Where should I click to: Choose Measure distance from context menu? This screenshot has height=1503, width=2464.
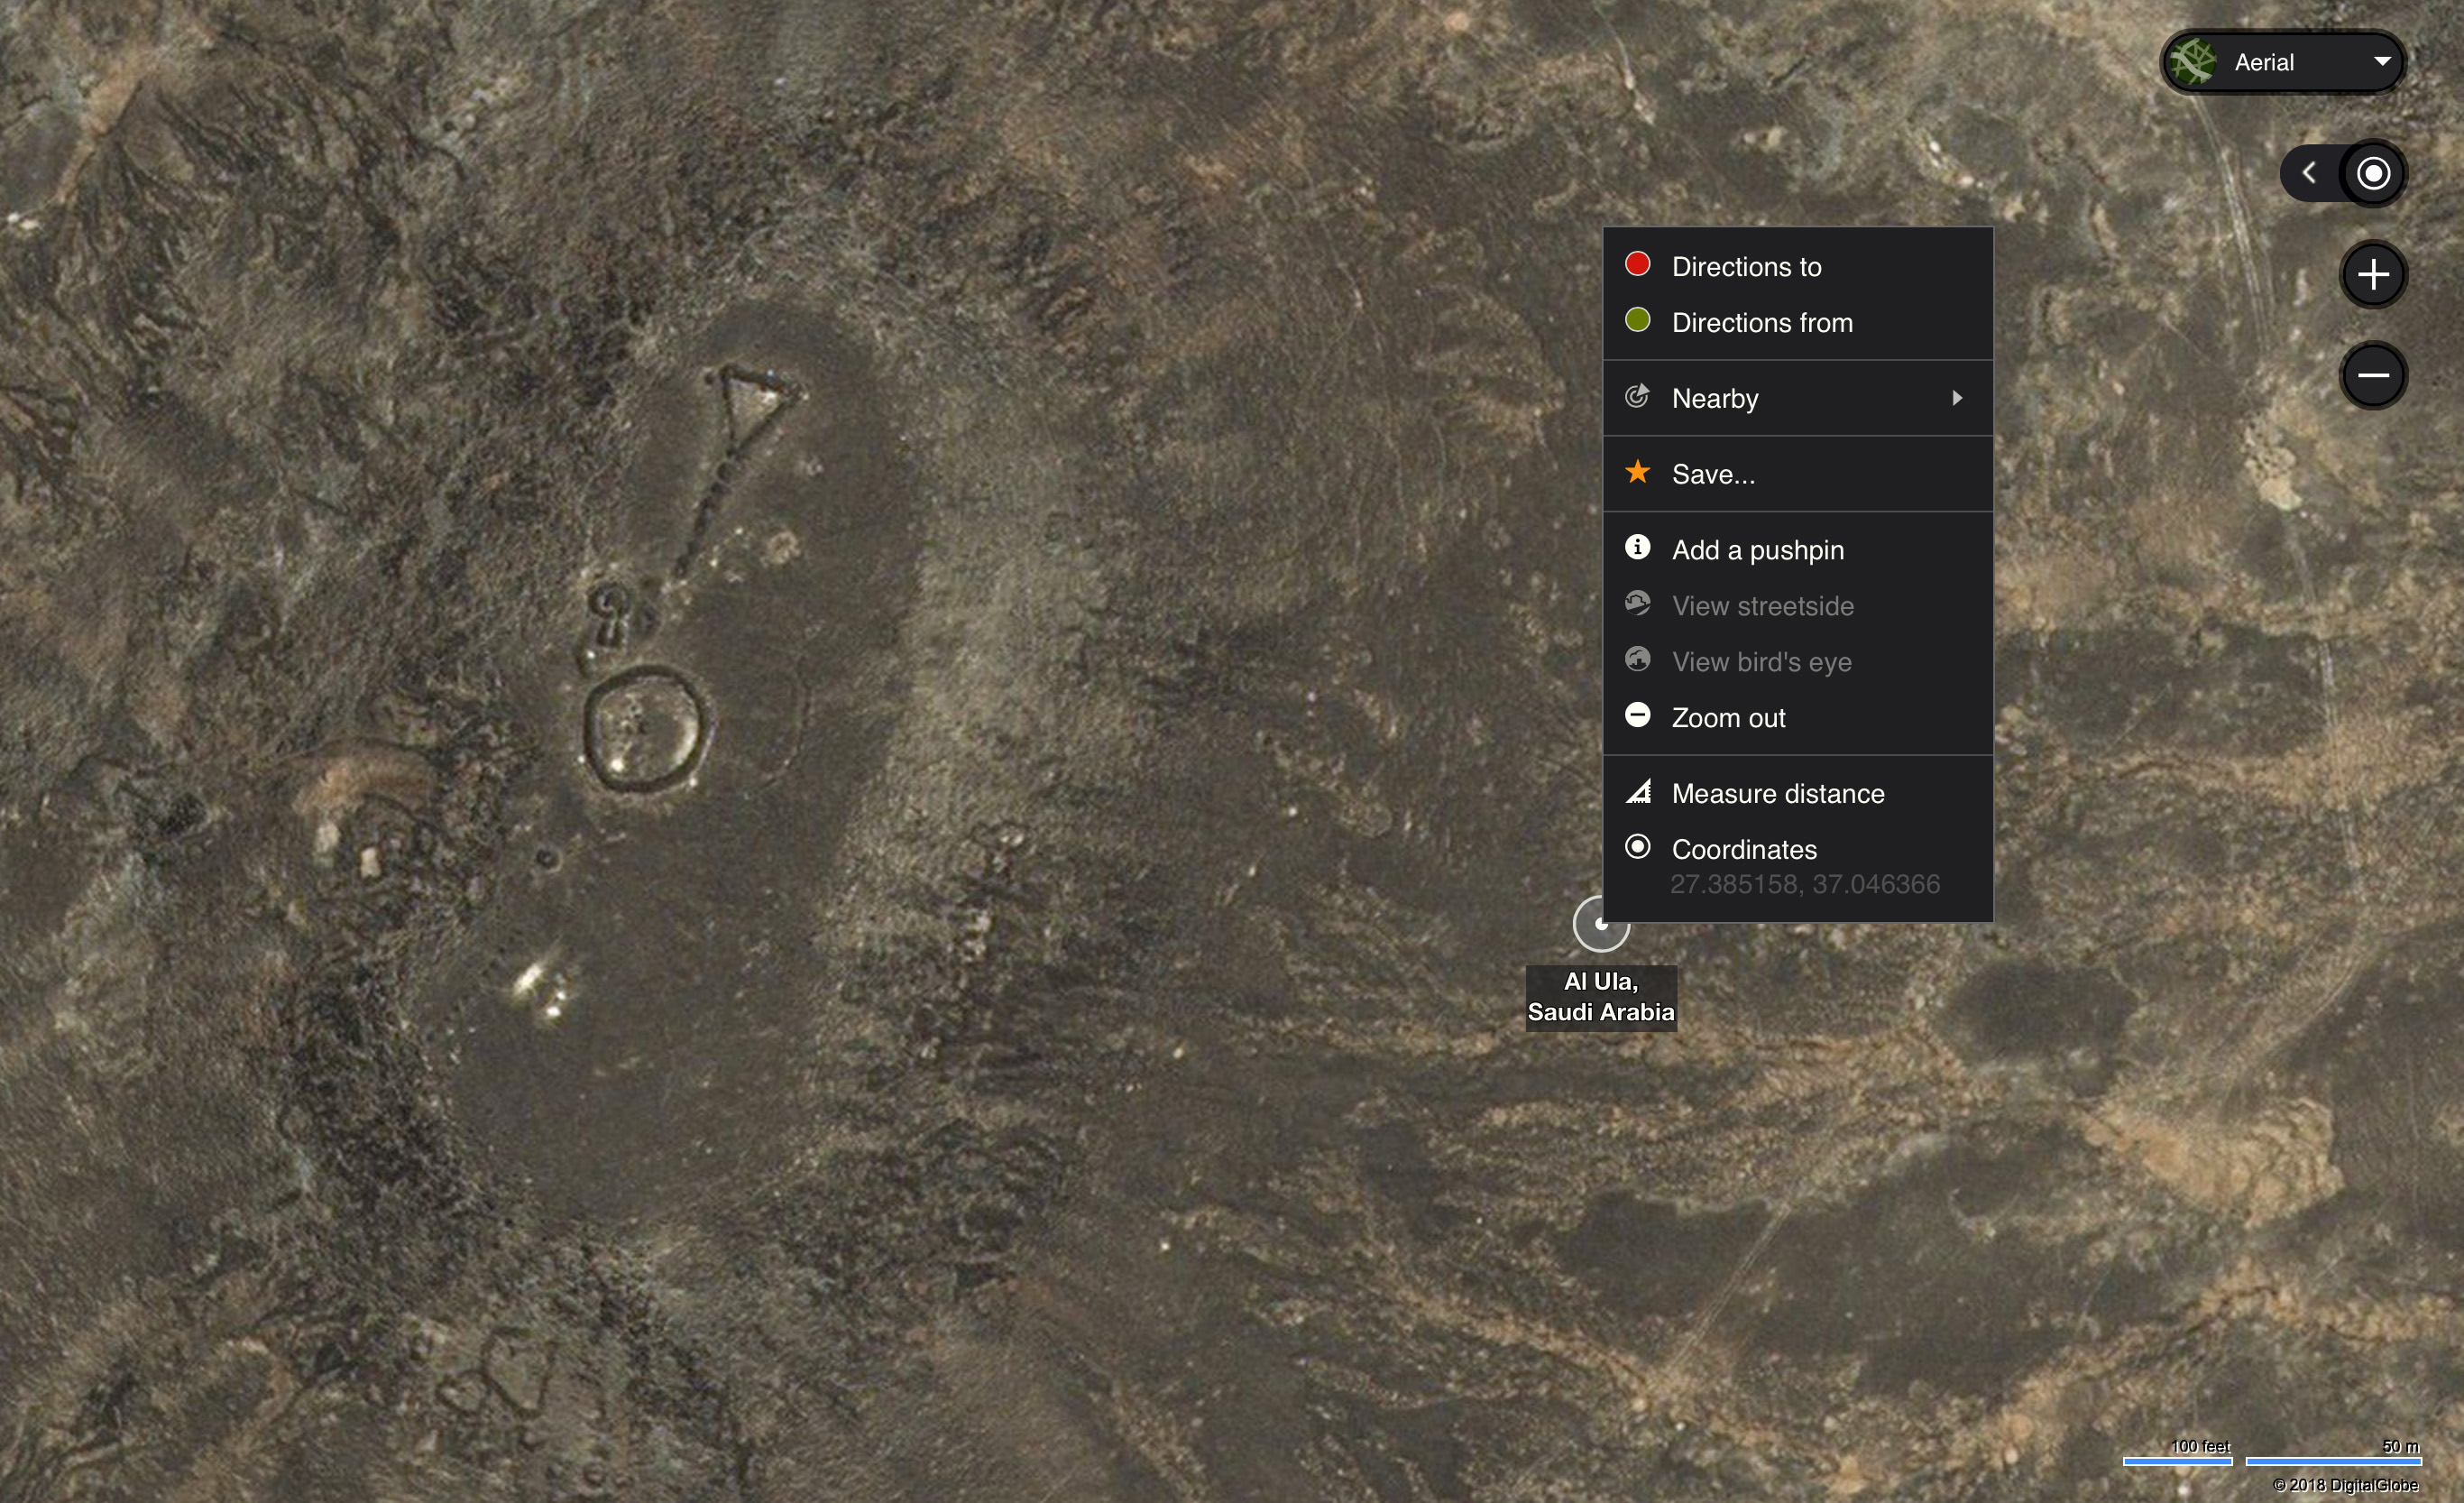tap(1778, 794)
